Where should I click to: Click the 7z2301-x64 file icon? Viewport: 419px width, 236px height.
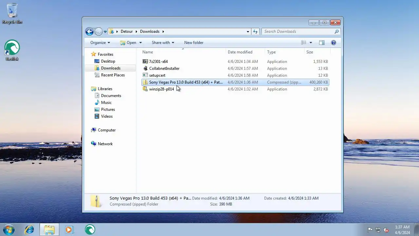pos(145,62)
